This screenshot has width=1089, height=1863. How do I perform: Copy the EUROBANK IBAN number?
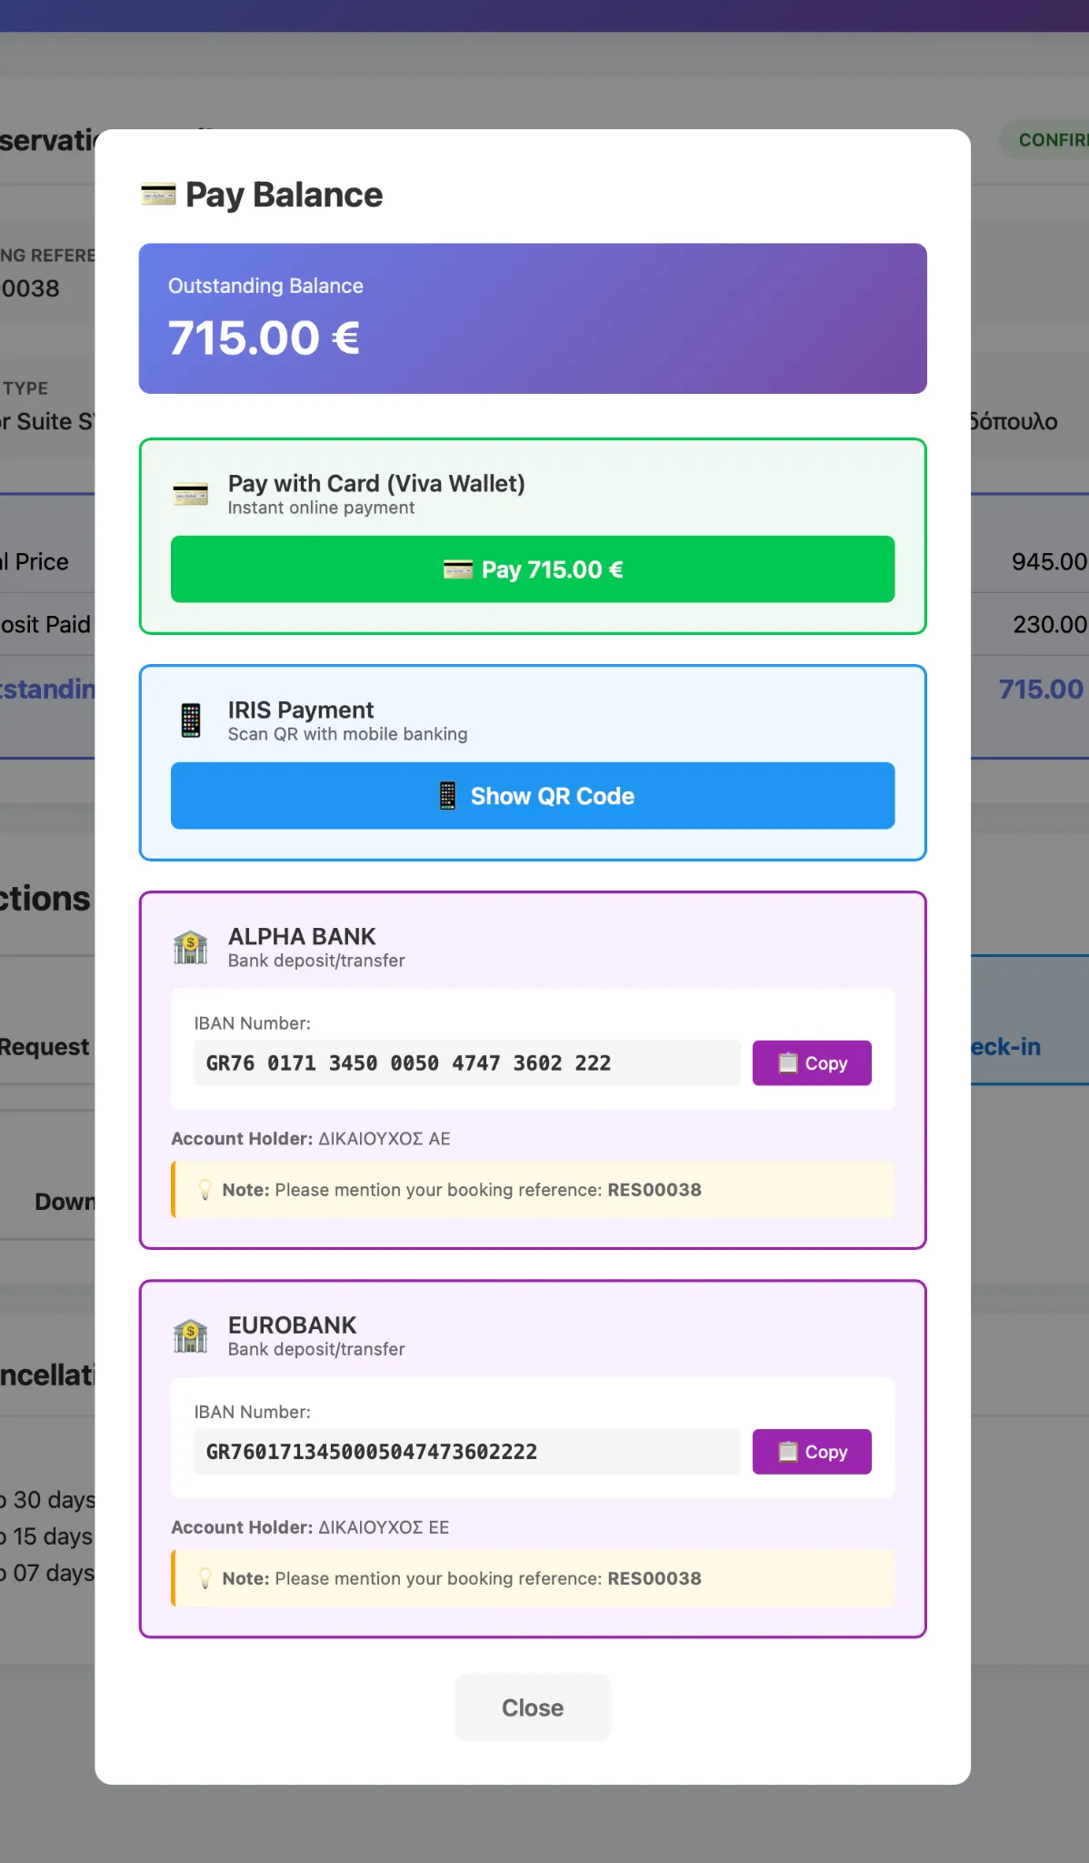pyautogui.click(x=812, y=1452)
